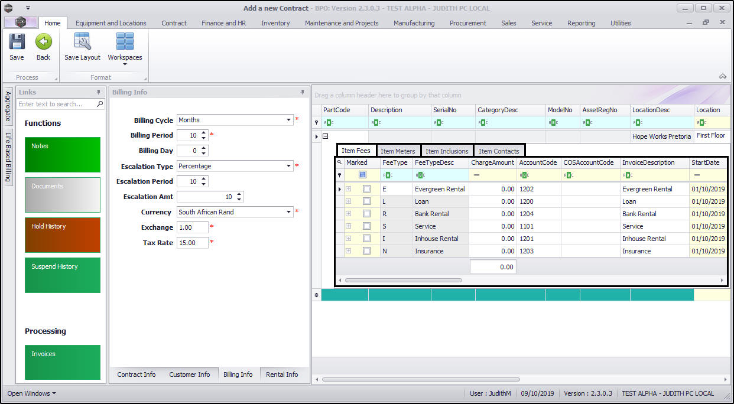The width and height of the screenshot is (734, 404).
Task: Open the Escalation Type dropdown
Action: tap(289, 166)
